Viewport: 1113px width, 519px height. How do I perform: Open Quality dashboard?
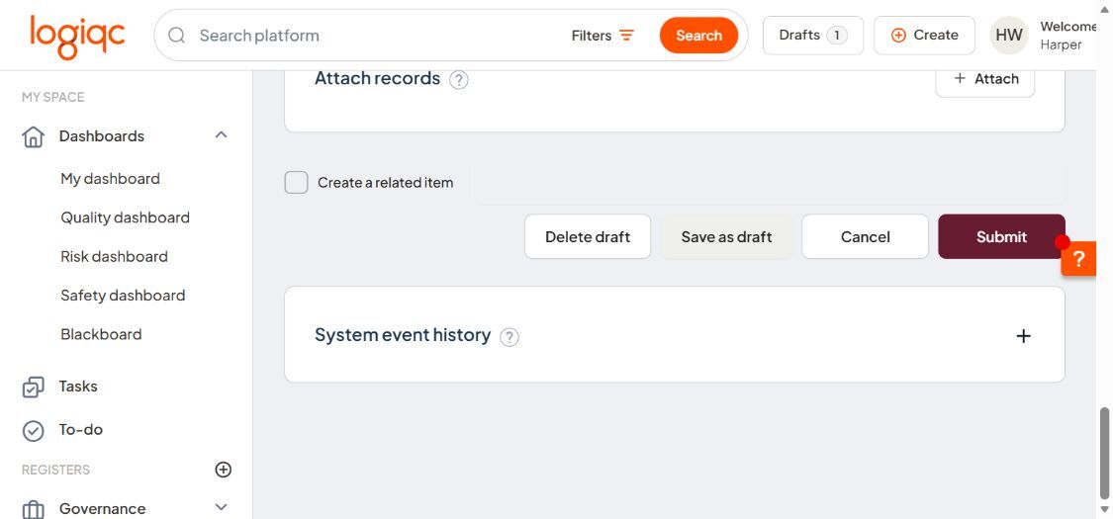125,217
